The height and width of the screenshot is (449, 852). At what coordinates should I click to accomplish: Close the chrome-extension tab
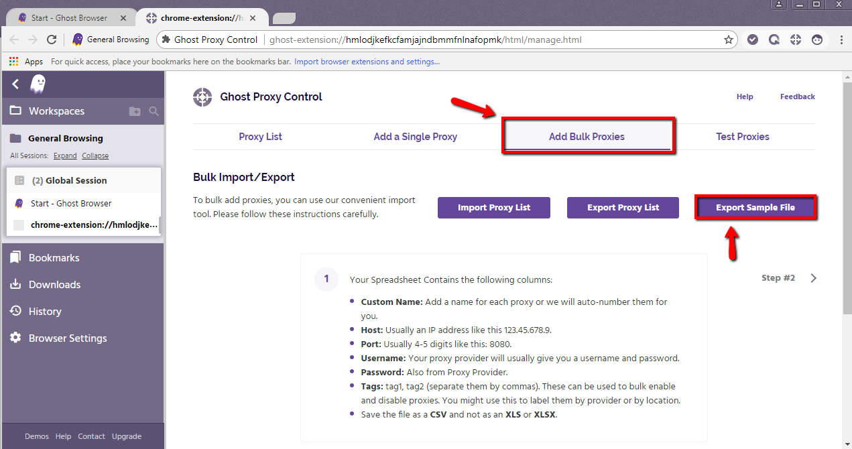253,18
